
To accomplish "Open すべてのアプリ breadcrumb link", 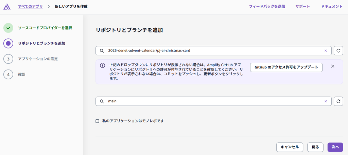I will click(30, 6).
